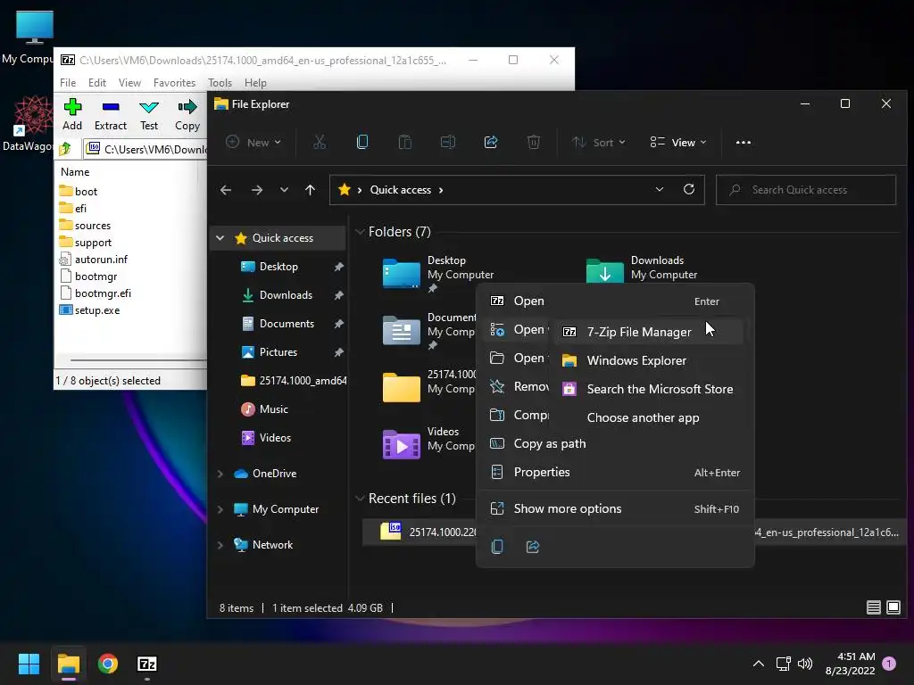Click Show more options entry

pyautogui.click(x=615, y=509)
